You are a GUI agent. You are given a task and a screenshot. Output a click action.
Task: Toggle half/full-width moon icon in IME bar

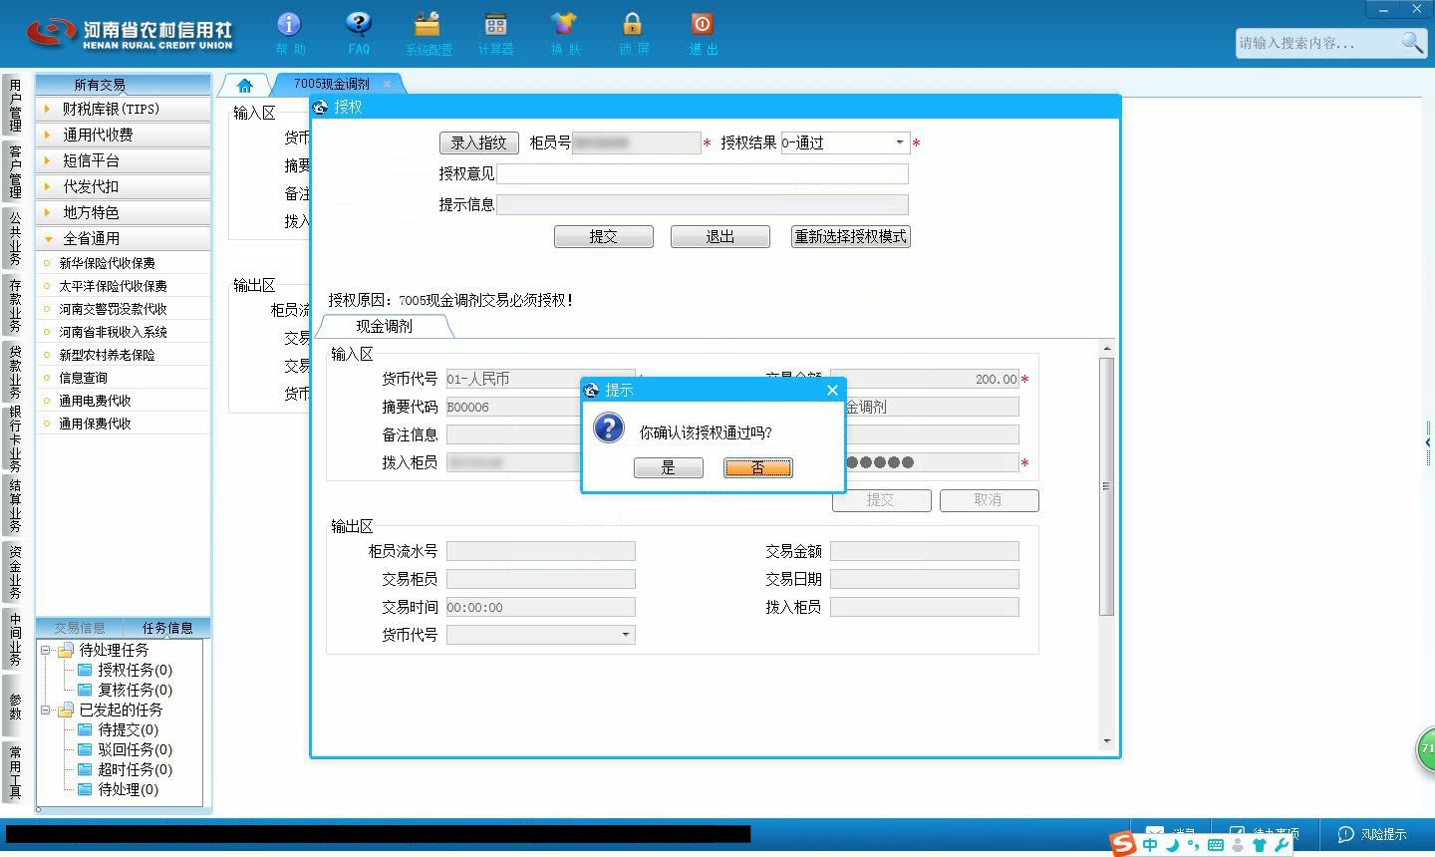click(1173, 845)
